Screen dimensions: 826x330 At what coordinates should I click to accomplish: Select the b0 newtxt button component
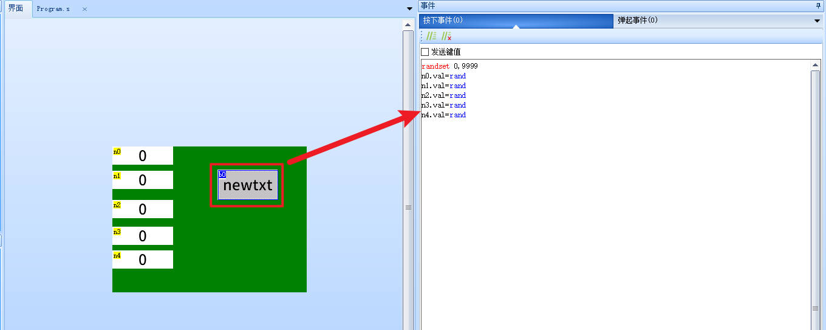(x=248, y=185)
